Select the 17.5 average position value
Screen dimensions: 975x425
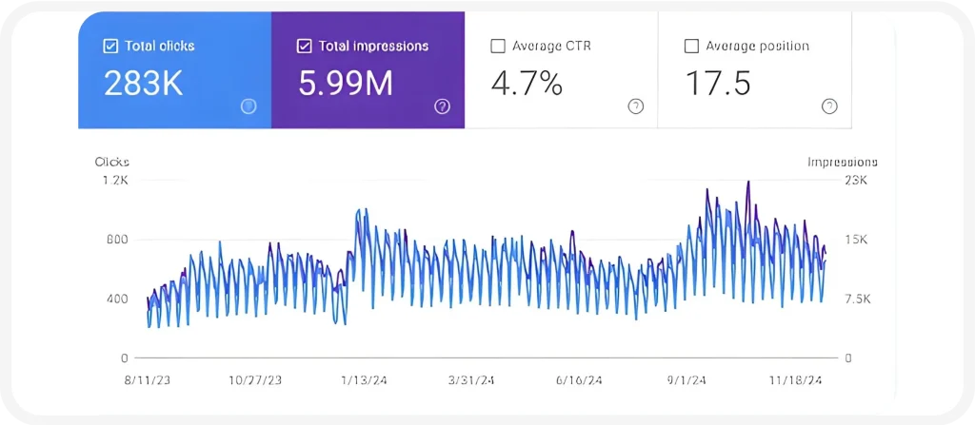(718, 84)
